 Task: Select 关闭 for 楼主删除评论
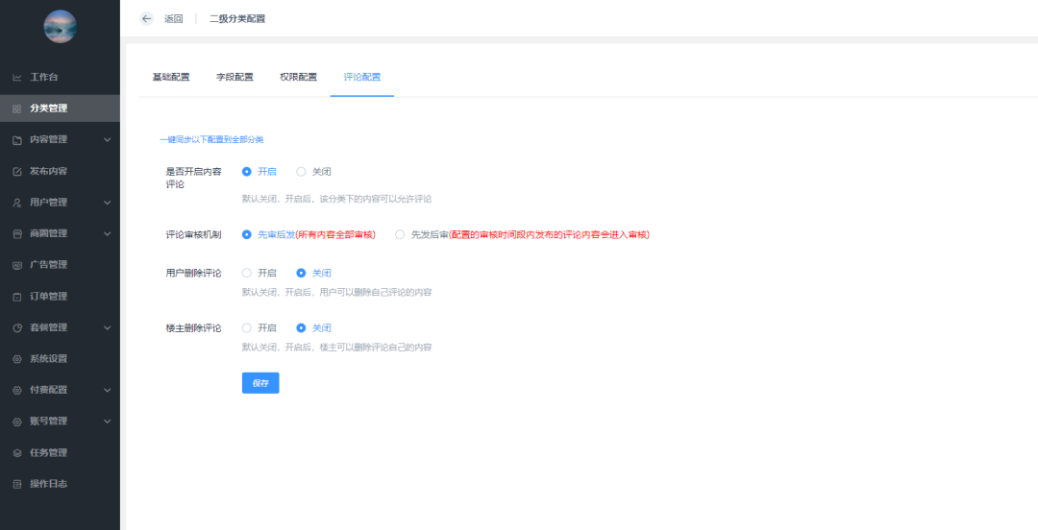[x=301, y=327]
